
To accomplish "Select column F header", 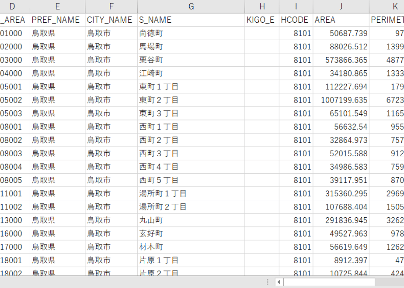I will tap(111, 7).
